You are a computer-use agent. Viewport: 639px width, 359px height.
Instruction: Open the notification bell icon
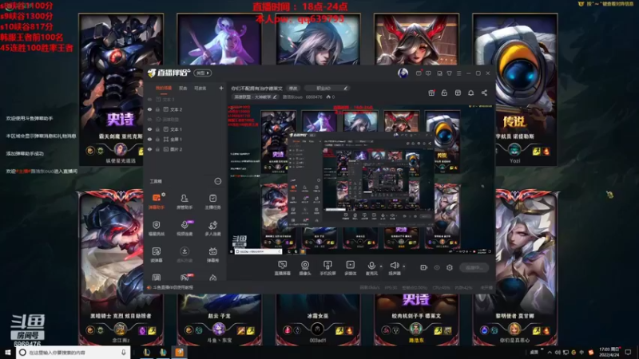[x=470, y=93]
